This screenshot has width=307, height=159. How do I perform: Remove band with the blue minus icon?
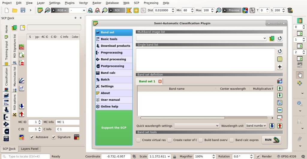[280, 110]
